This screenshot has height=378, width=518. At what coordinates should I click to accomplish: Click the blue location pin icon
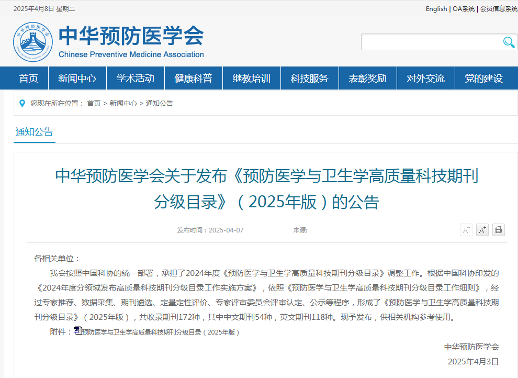click(x=22, y=103)
